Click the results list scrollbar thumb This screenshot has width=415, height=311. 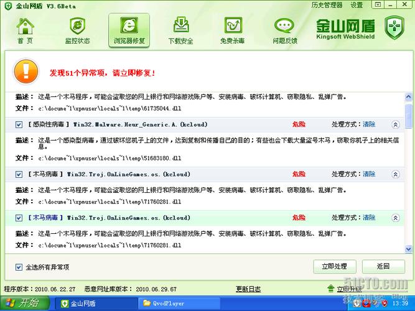[x=408, y=116]
